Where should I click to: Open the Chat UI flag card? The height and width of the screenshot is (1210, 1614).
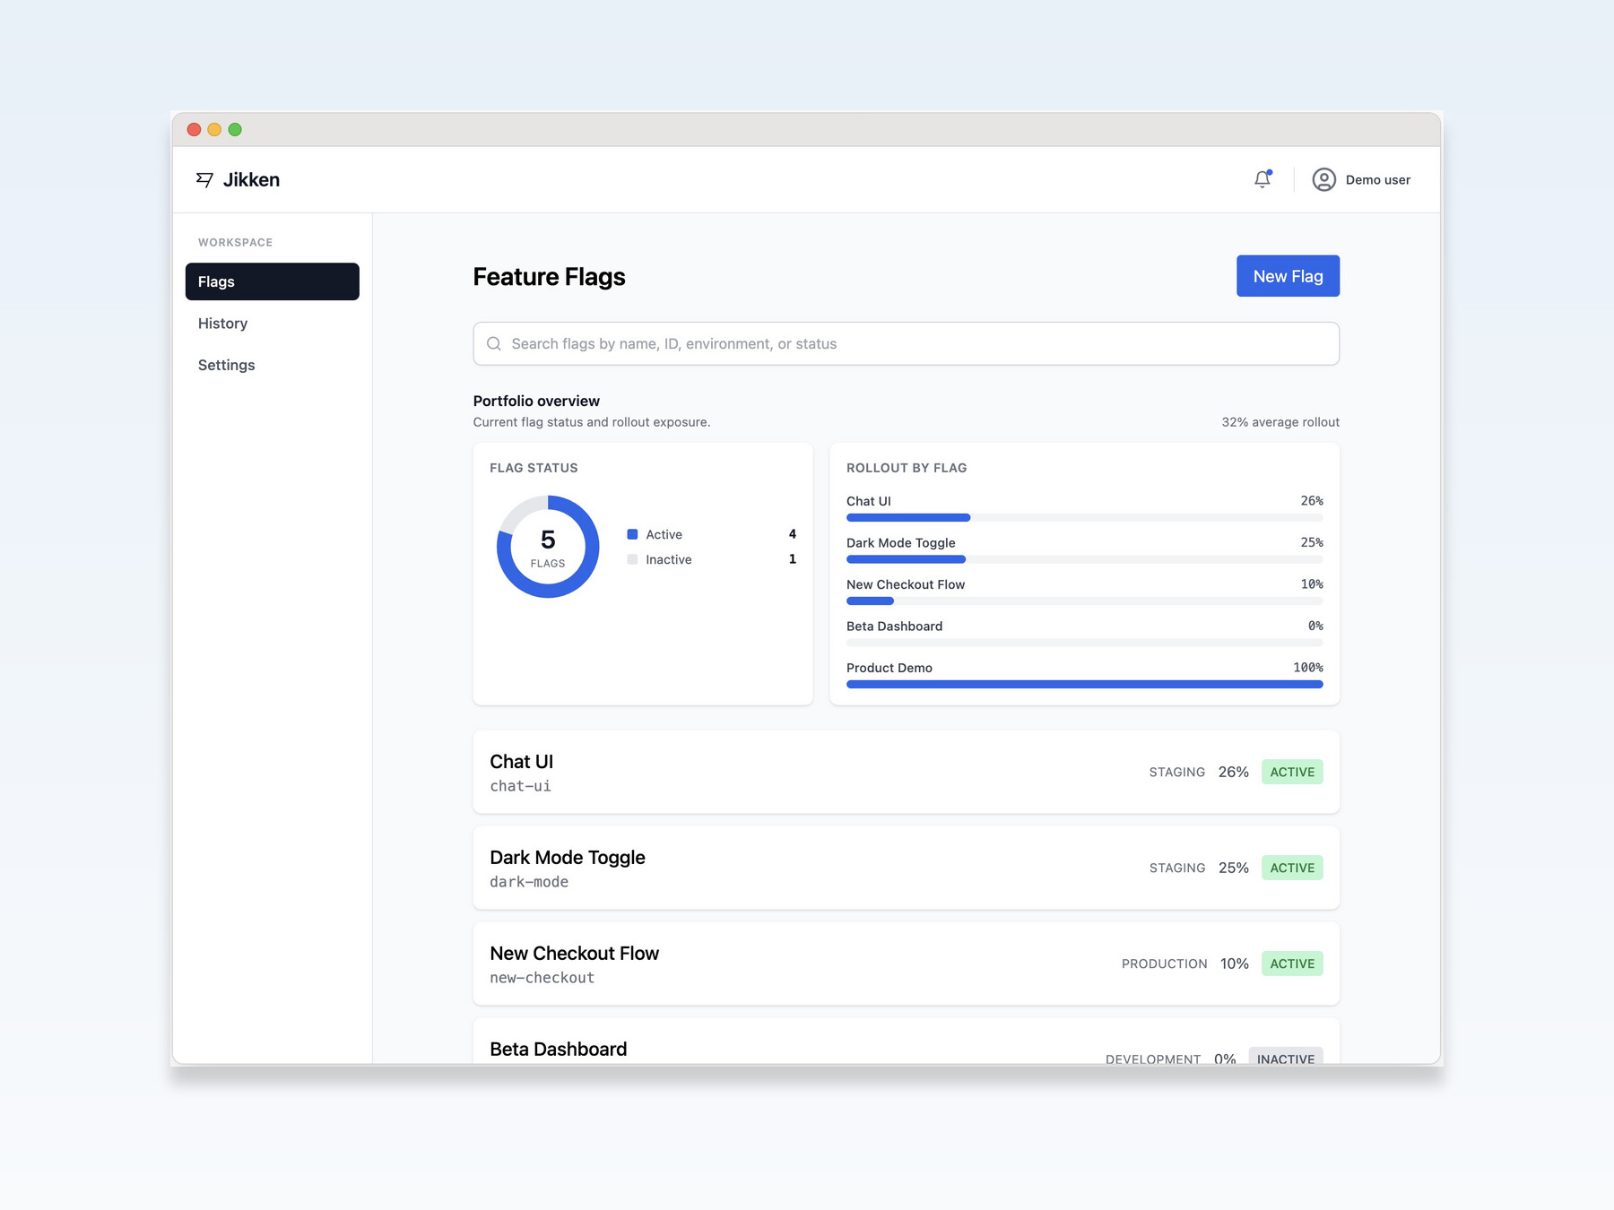click(x=906, y=772)
